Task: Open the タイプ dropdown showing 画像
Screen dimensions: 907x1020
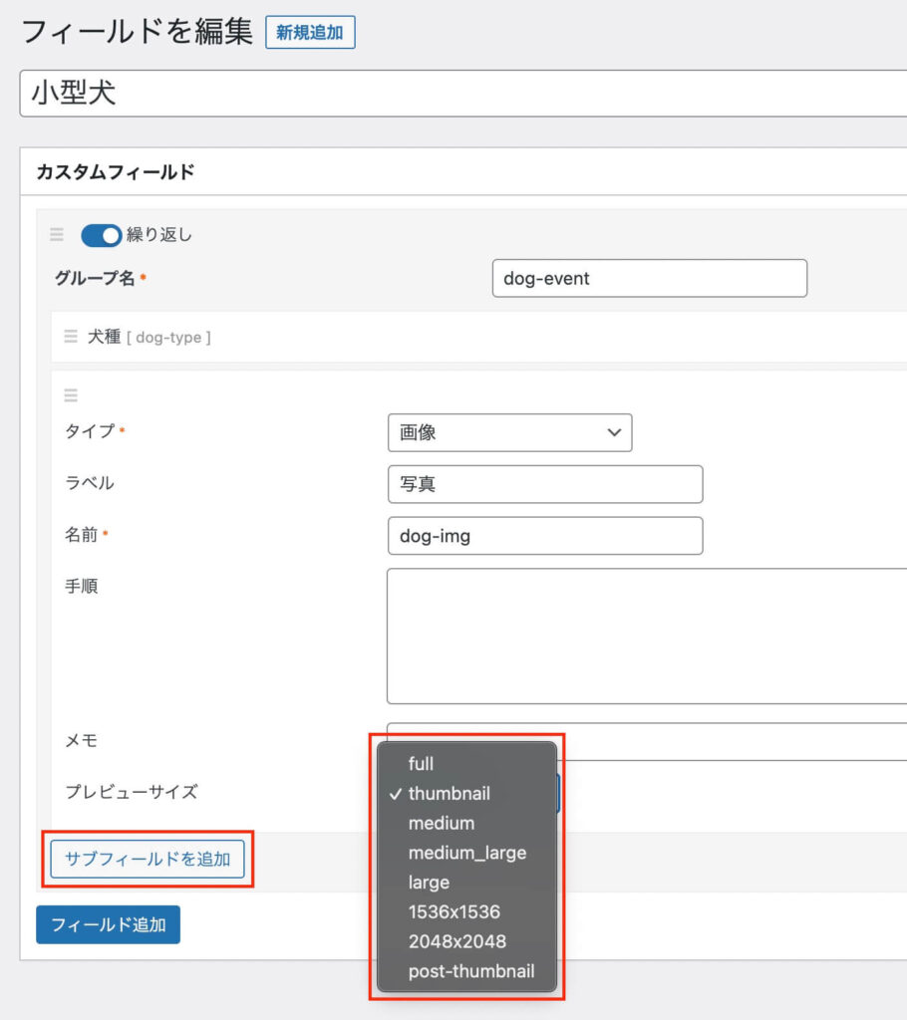Action: 509,432
